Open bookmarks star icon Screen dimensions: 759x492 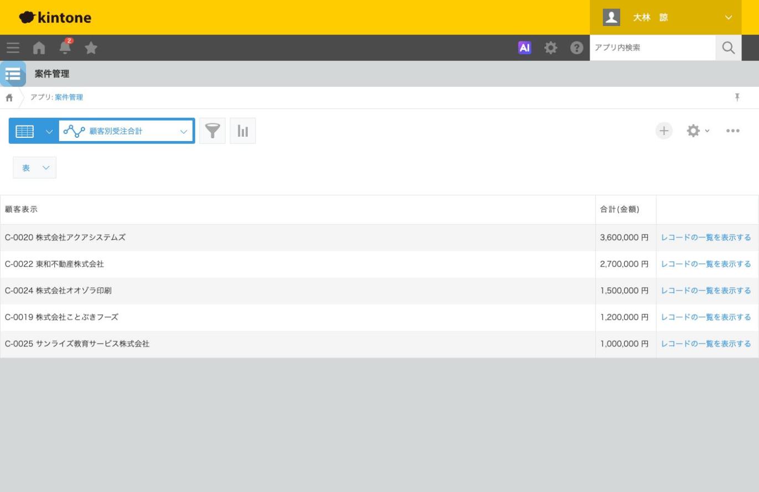91,48
